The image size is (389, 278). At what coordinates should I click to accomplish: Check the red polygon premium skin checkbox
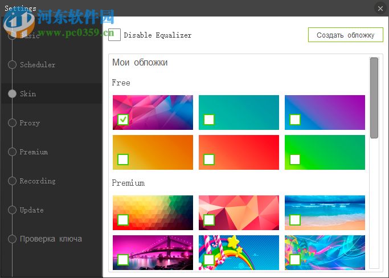pyautogui.click(x=209, y=220)
